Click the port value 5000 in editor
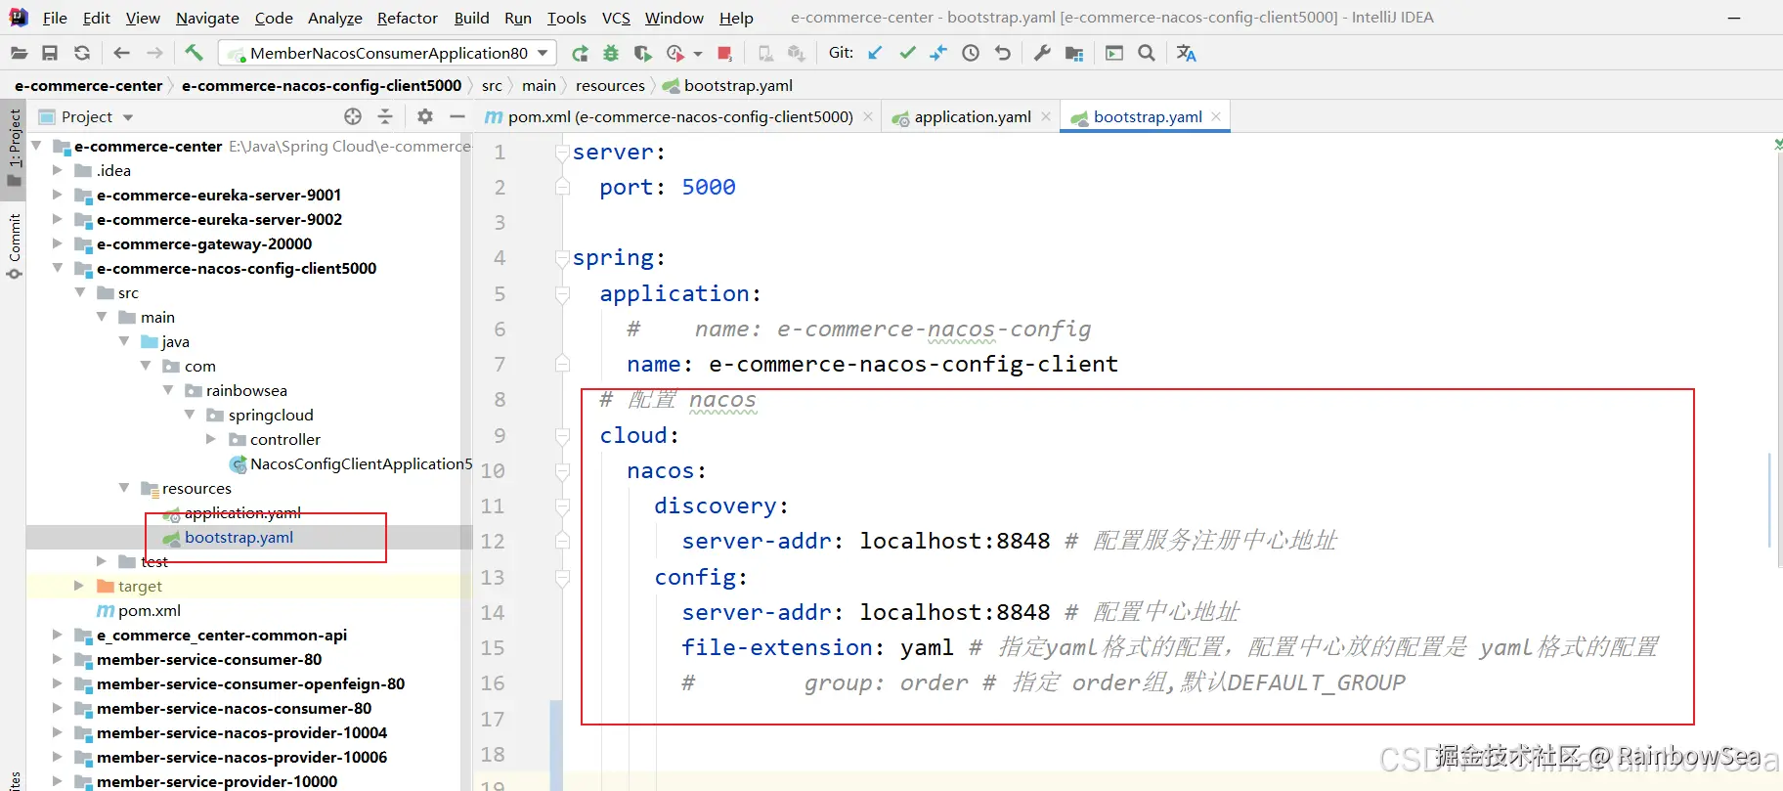Image resolution: width=1783 pixels, height=791 pixels. click(x=709, y=187)
